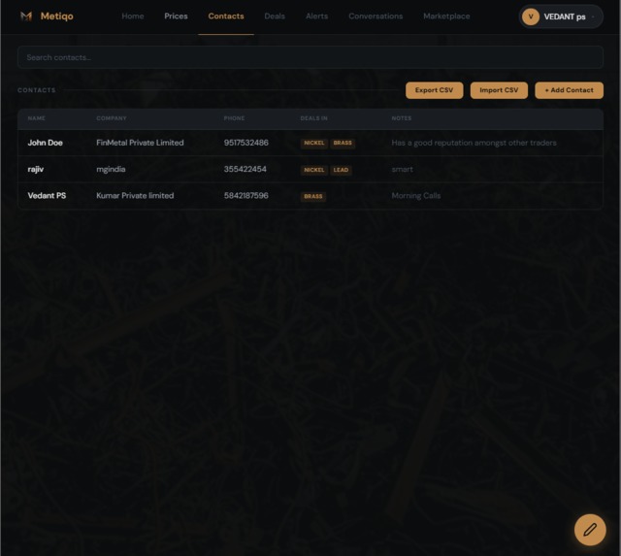621x556 pixels.
Task: Click the DEALS IN column header
Action: pyautogui.click(x=313, y=118)
